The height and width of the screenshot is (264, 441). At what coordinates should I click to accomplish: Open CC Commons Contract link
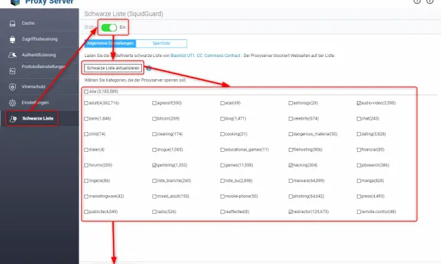coord(218,56)
